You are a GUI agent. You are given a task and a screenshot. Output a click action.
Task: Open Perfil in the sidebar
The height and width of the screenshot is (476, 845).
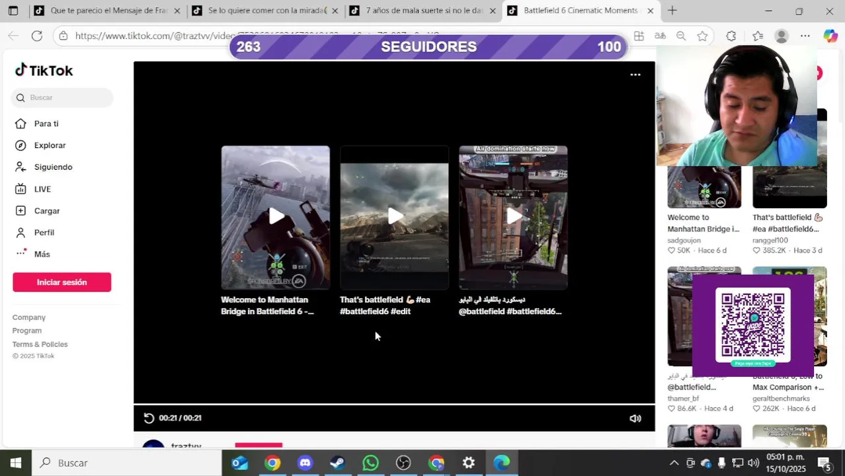(x=44, y=233)
